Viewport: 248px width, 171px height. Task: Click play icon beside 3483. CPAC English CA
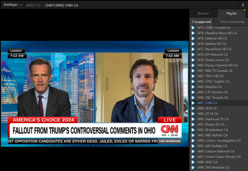(193, 82)
